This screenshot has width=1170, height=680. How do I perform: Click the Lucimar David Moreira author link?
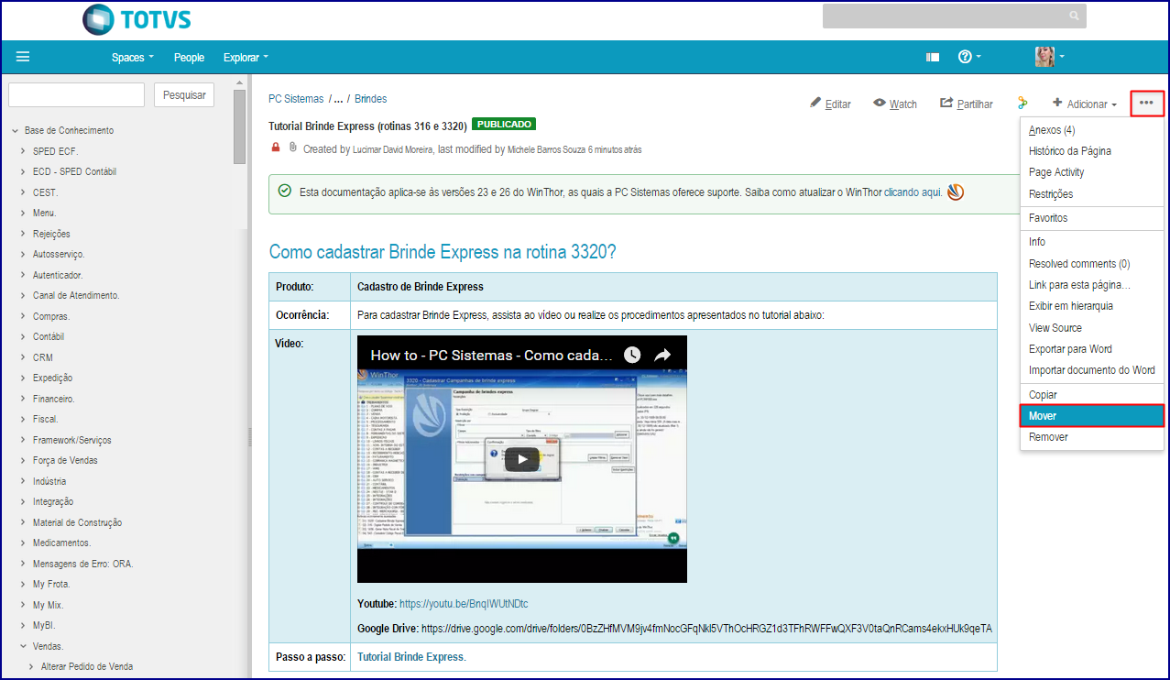[392, 148]
